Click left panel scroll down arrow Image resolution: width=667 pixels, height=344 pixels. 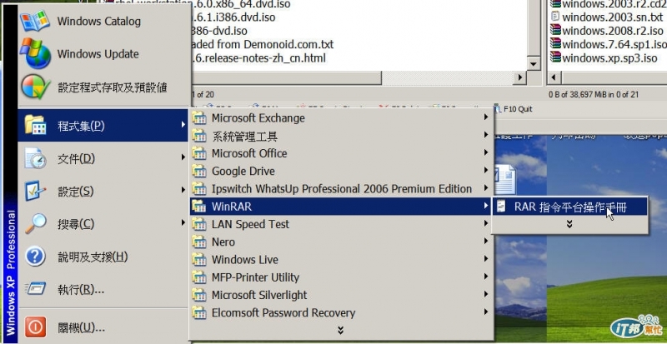tap(534, 64)
